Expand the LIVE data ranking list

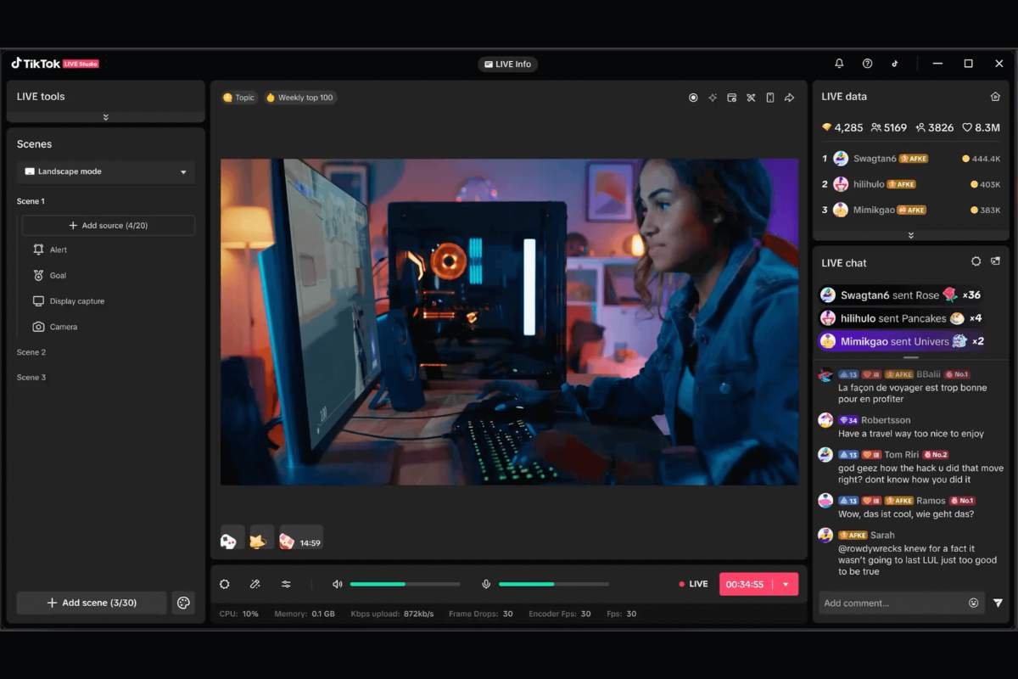click(911, 235)
